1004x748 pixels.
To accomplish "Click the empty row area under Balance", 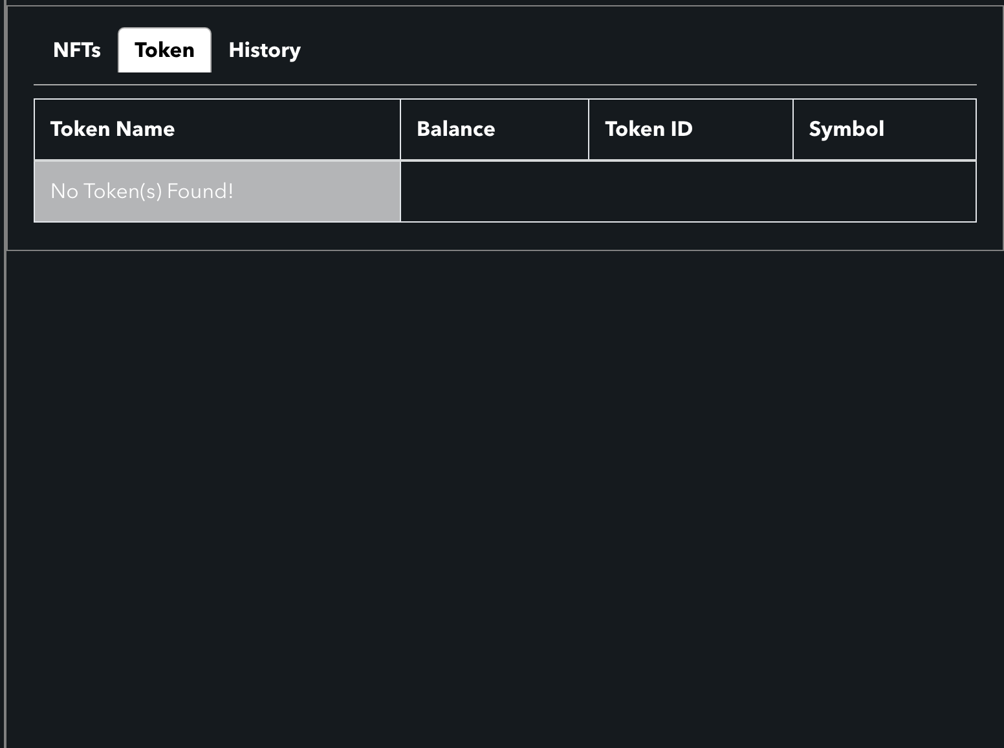I will (x=495, y=192).
